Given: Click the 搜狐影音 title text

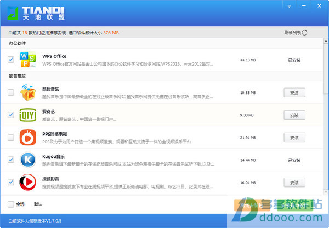Looking at the screenshot, I should pyautogui.click(x=50, y=179).
